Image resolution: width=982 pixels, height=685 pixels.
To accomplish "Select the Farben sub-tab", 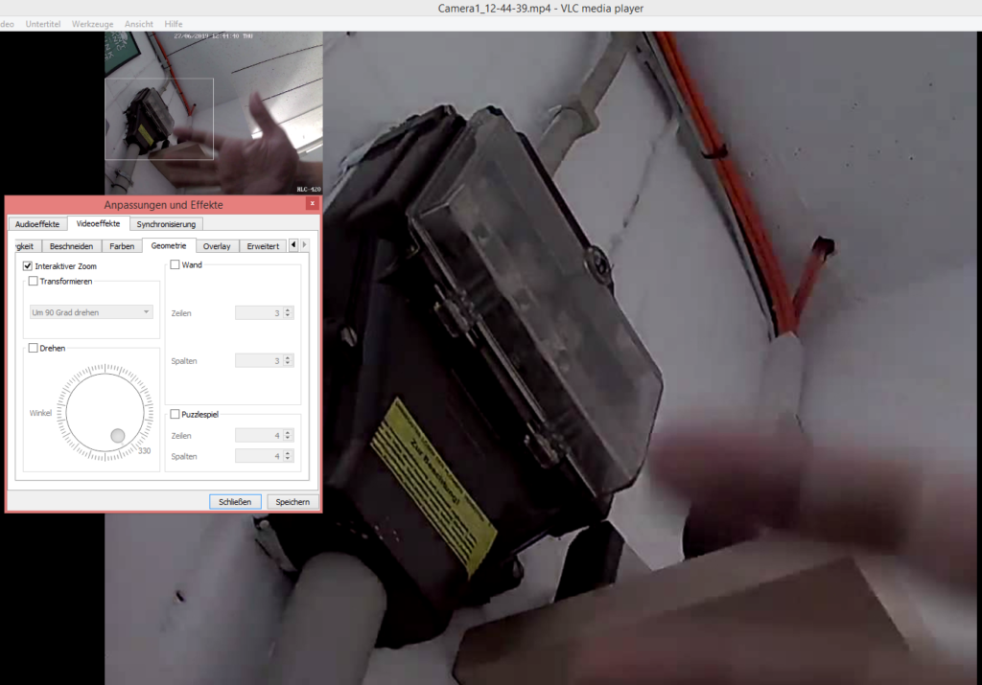I will click(x=122, y=246).
